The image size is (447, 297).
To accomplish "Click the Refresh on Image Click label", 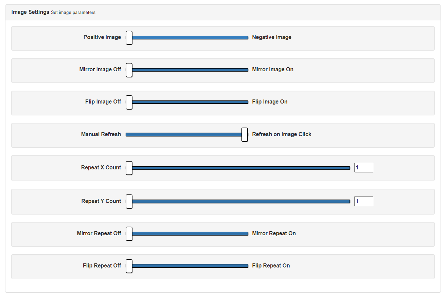I will pyautogui.click(x=282, y=134).
